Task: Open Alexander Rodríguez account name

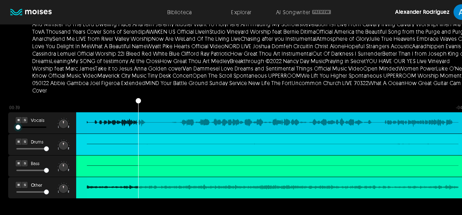Action: [422, 12]
